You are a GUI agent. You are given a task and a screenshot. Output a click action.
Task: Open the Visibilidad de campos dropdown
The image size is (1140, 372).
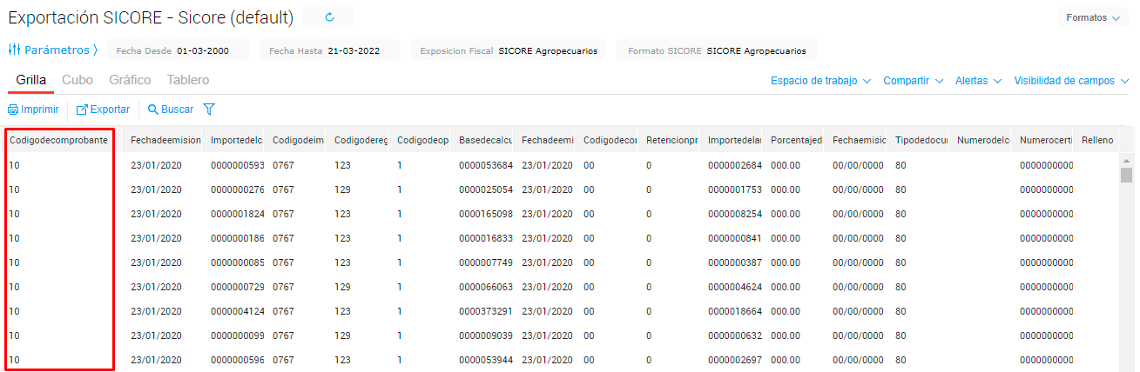[1070, 81]
